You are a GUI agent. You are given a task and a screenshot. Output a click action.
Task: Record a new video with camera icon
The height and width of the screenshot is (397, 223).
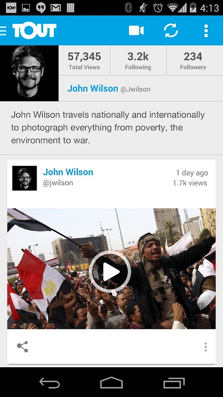click(x=136, y=31)
